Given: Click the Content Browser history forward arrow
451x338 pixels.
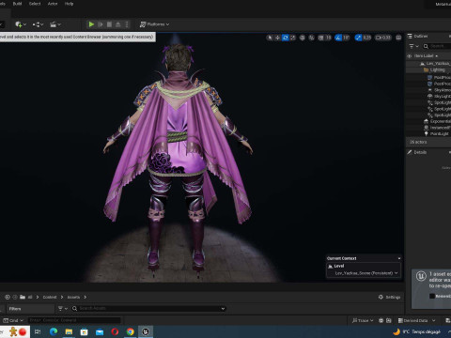Looking at the screenshot, I should point(14,297).
